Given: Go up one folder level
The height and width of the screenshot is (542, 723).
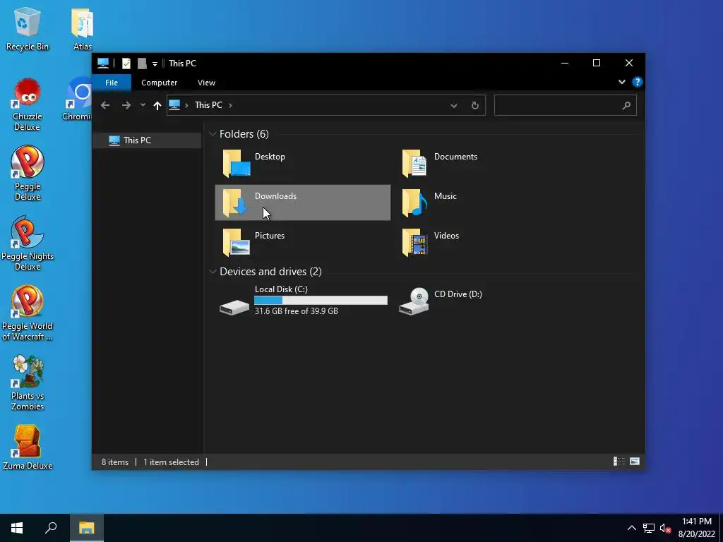Looking at the screenshot, I should pos(157,106).
